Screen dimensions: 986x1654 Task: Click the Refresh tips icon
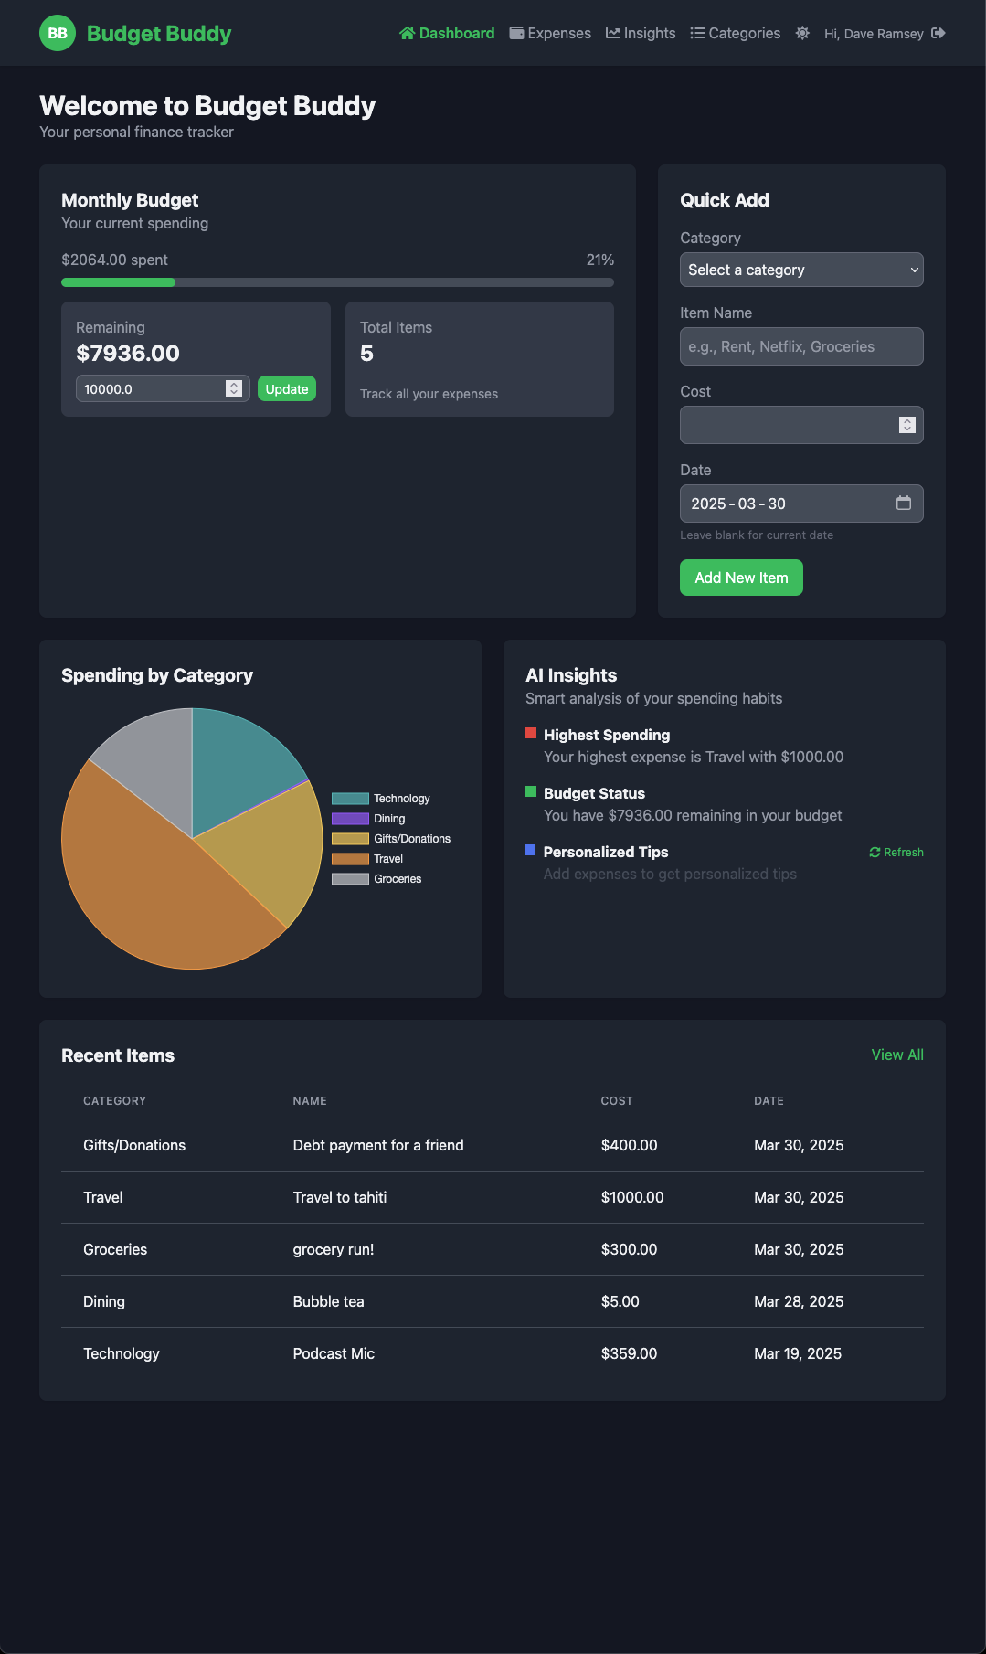[875, 852]
